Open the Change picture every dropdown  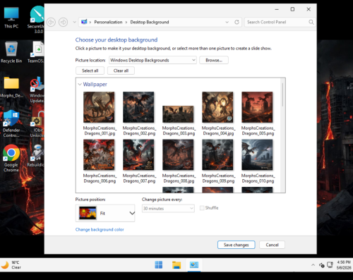coord(168,208)
